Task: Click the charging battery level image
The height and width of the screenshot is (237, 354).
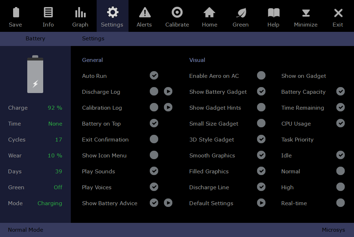Action: click(35, 75)
